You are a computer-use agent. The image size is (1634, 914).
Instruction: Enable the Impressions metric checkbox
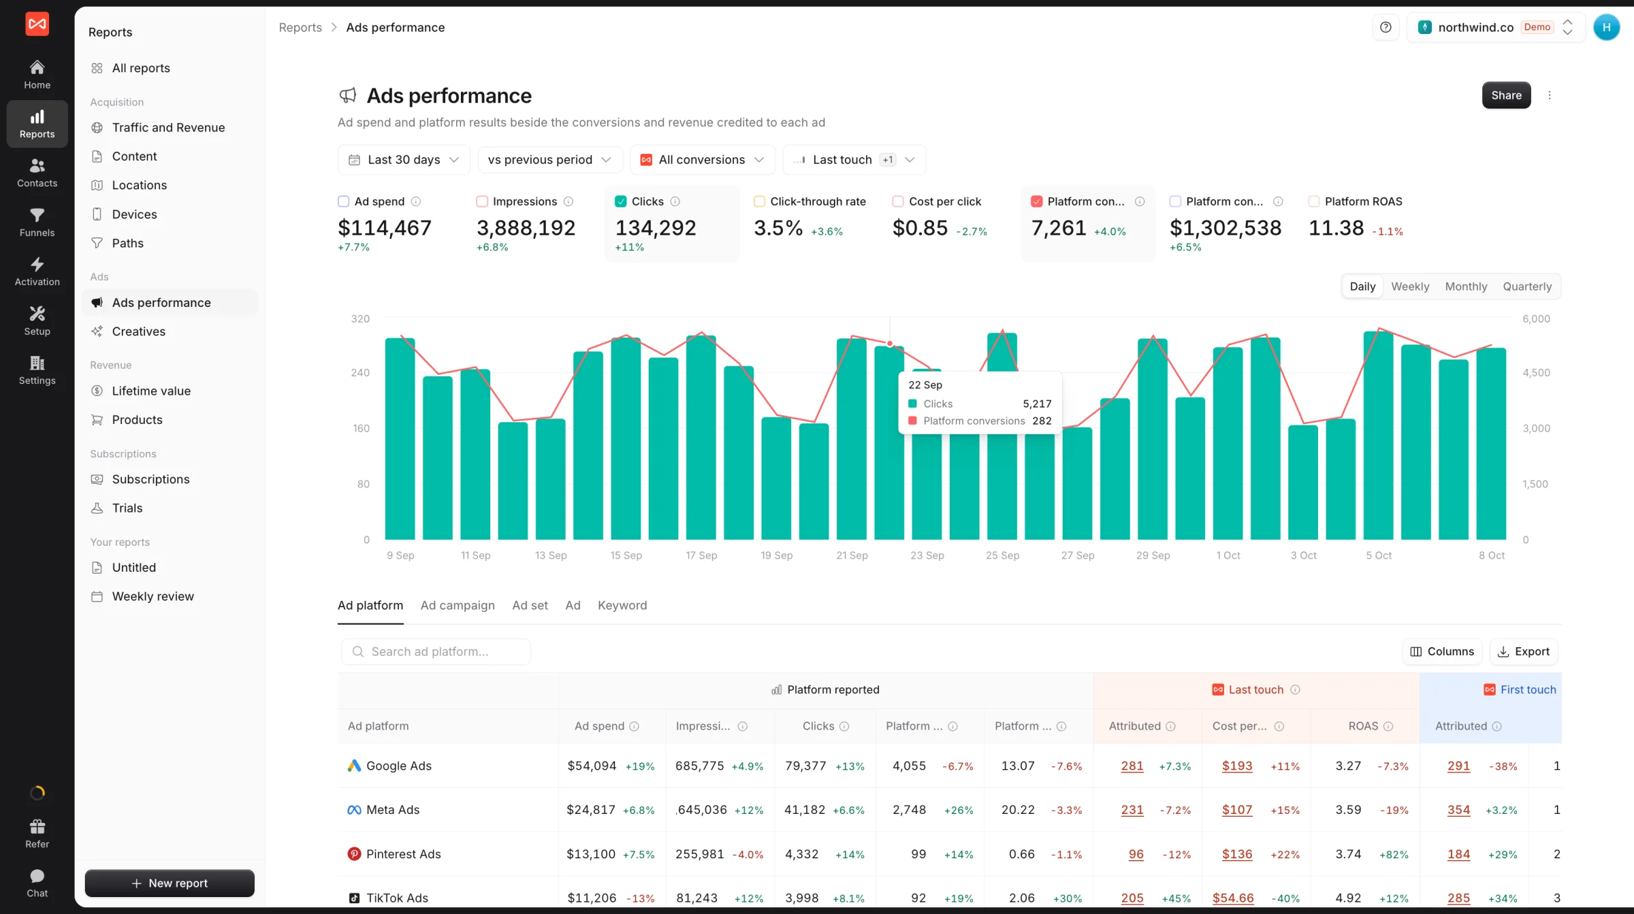tap(482, 201)
